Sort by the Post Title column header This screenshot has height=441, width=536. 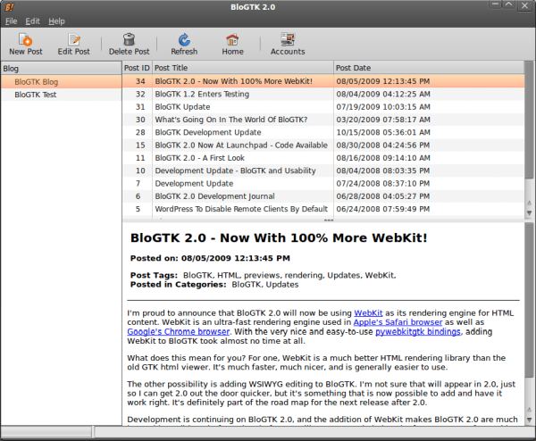[242, 68]
